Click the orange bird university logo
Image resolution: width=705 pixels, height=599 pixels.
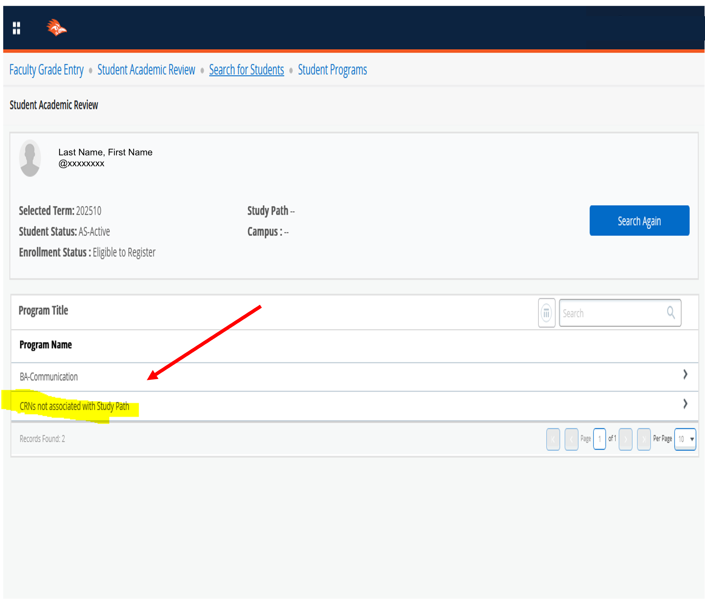coord(56,28)
